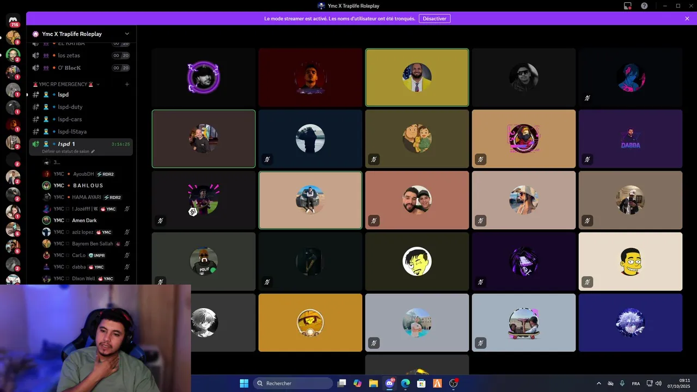The image size is (697, 392).
Task: Focus the highlighted beige tile man on car
Action: tap(310, 200)
